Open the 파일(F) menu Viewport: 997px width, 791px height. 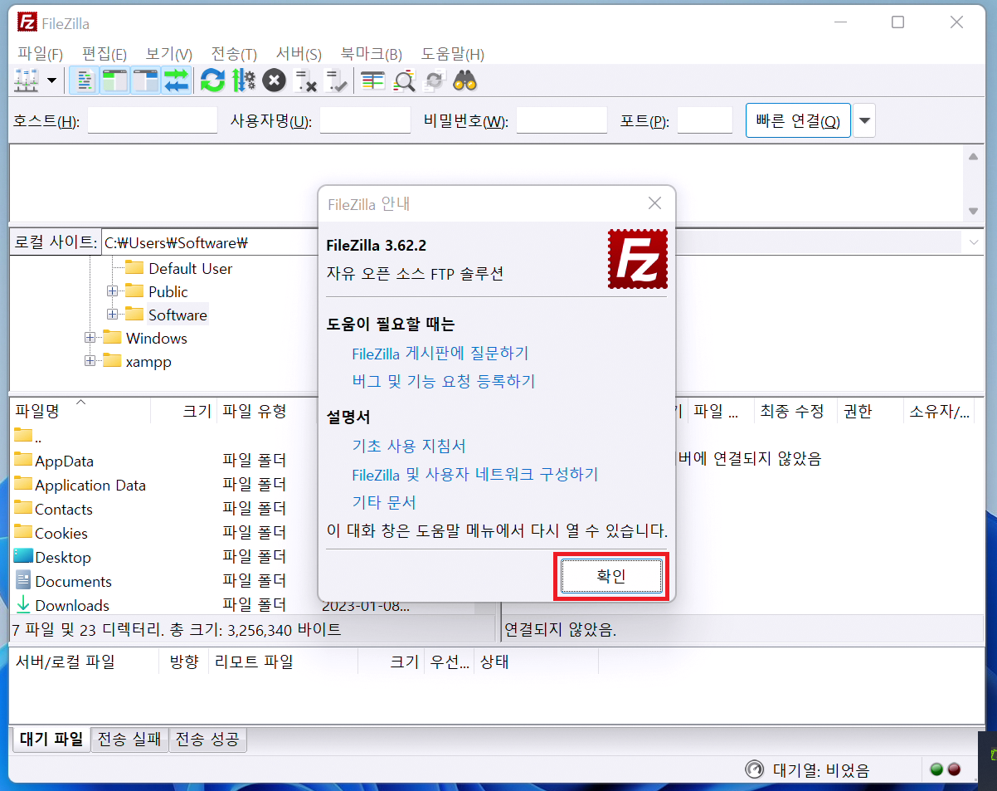(x=41, y=54)
